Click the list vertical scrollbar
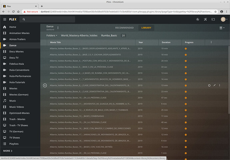The height and width of the screenshot is (160, 230). [229, 80]
